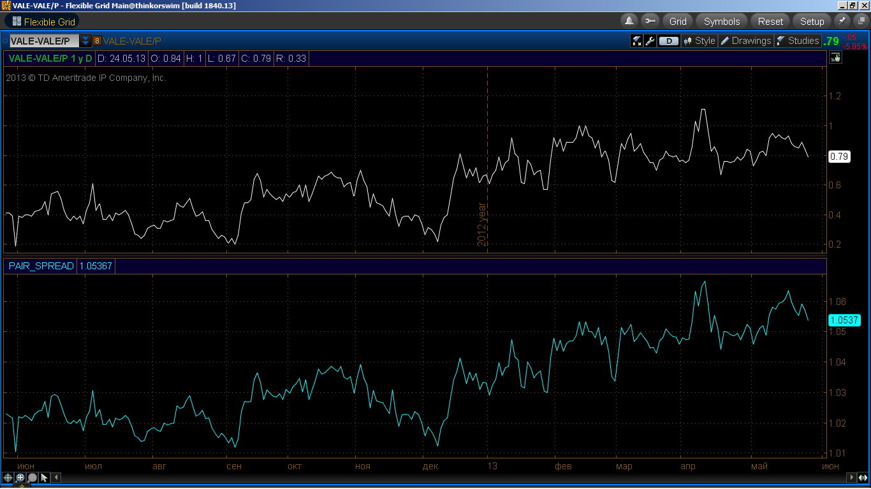This screenshot has height=489, width=871.
Task: Open the Drawings menu
Action: 745,41
